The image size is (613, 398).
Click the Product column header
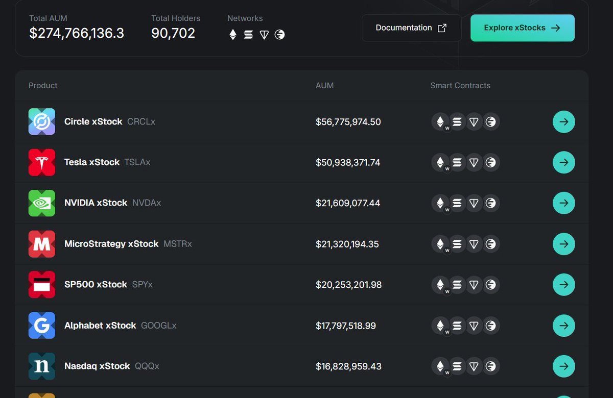pos(43,86)
